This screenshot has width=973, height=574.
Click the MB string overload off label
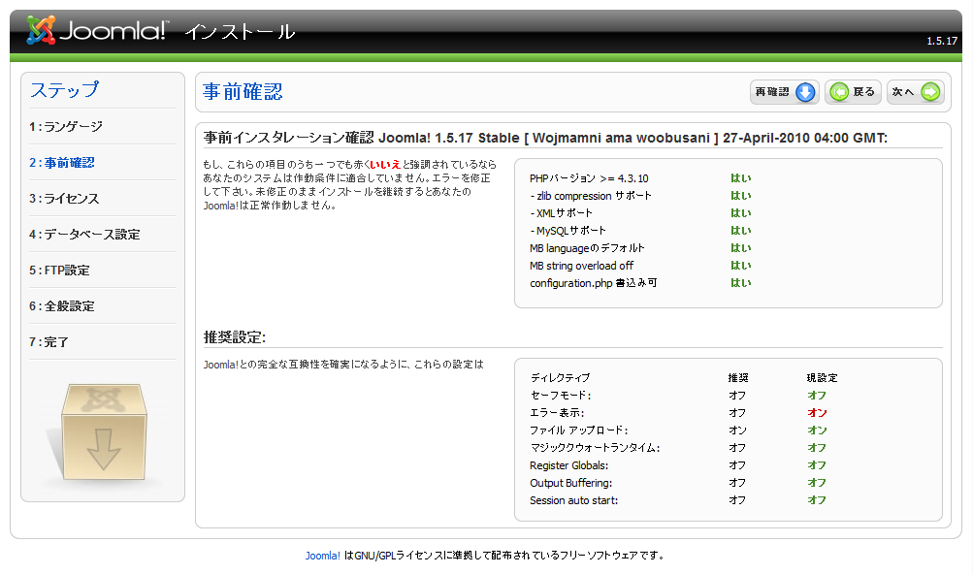(x=581, y=266)
